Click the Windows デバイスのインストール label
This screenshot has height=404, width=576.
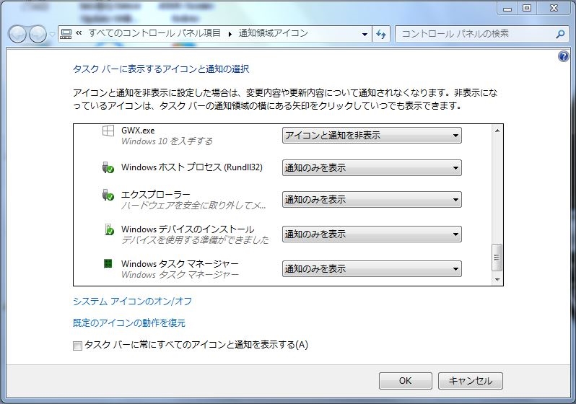188,229
